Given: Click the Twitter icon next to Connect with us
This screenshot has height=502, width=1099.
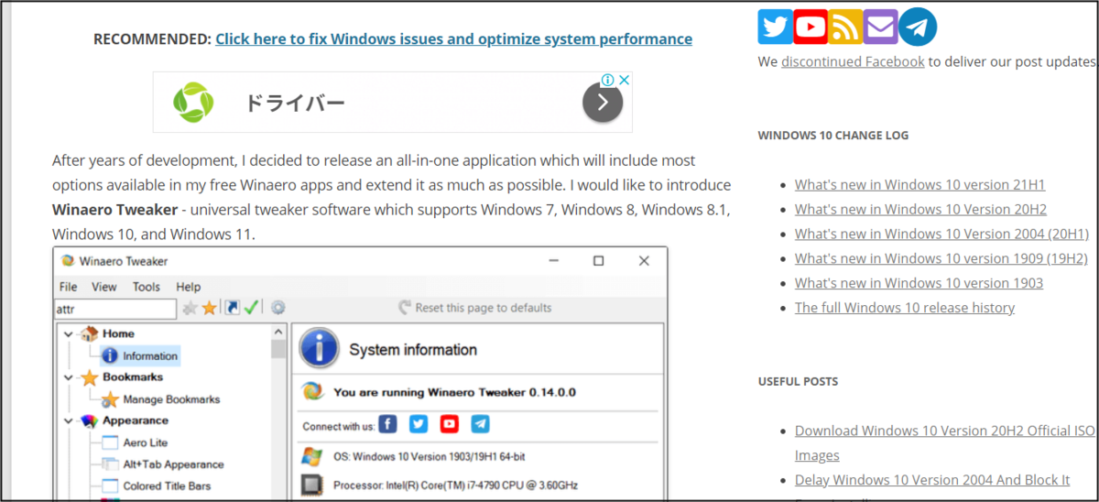Looking at the screenshot, I should tap(419, 424).
